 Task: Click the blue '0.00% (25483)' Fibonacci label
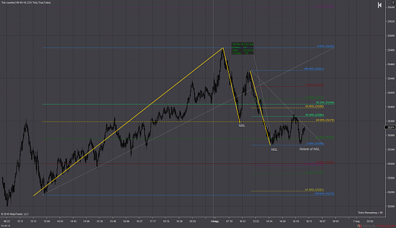(x=326, y=46)
